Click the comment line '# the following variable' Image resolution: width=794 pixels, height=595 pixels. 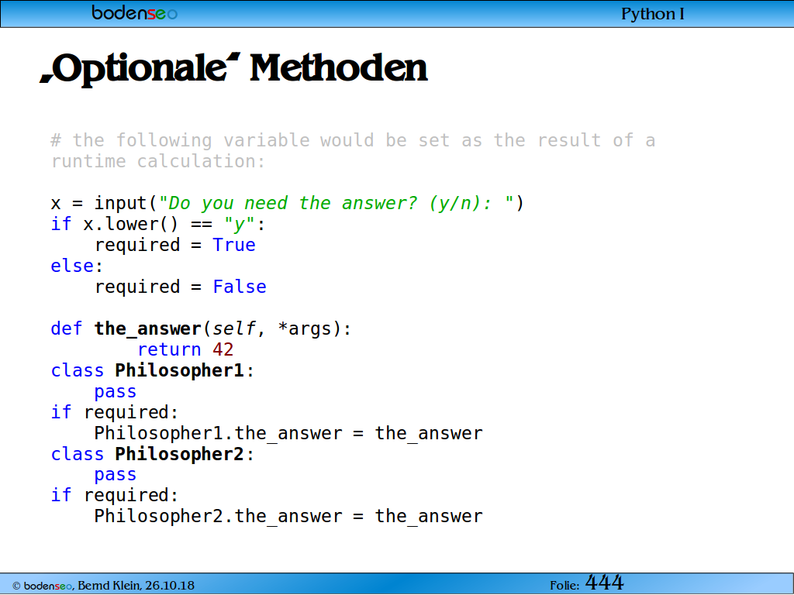[353, 140]
